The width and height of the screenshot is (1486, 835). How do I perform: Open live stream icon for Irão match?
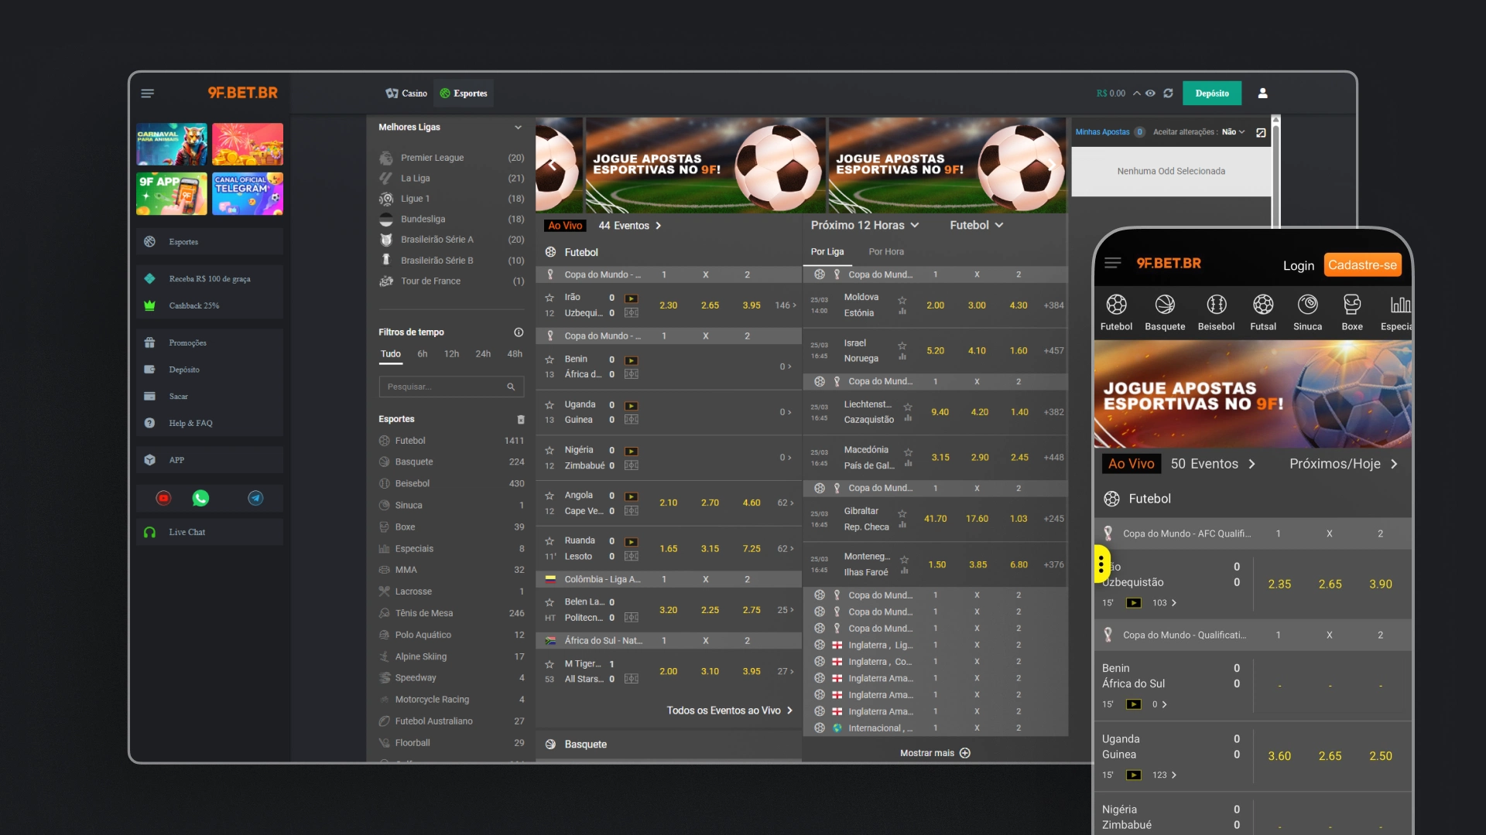pyautogui.click(x=632, y=298)
